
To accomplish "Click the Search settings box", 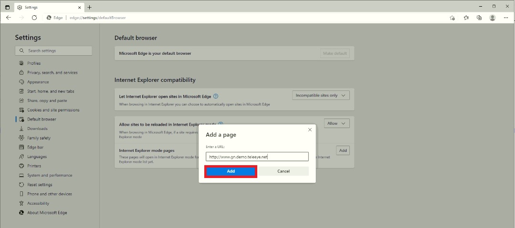I will 53,51.
